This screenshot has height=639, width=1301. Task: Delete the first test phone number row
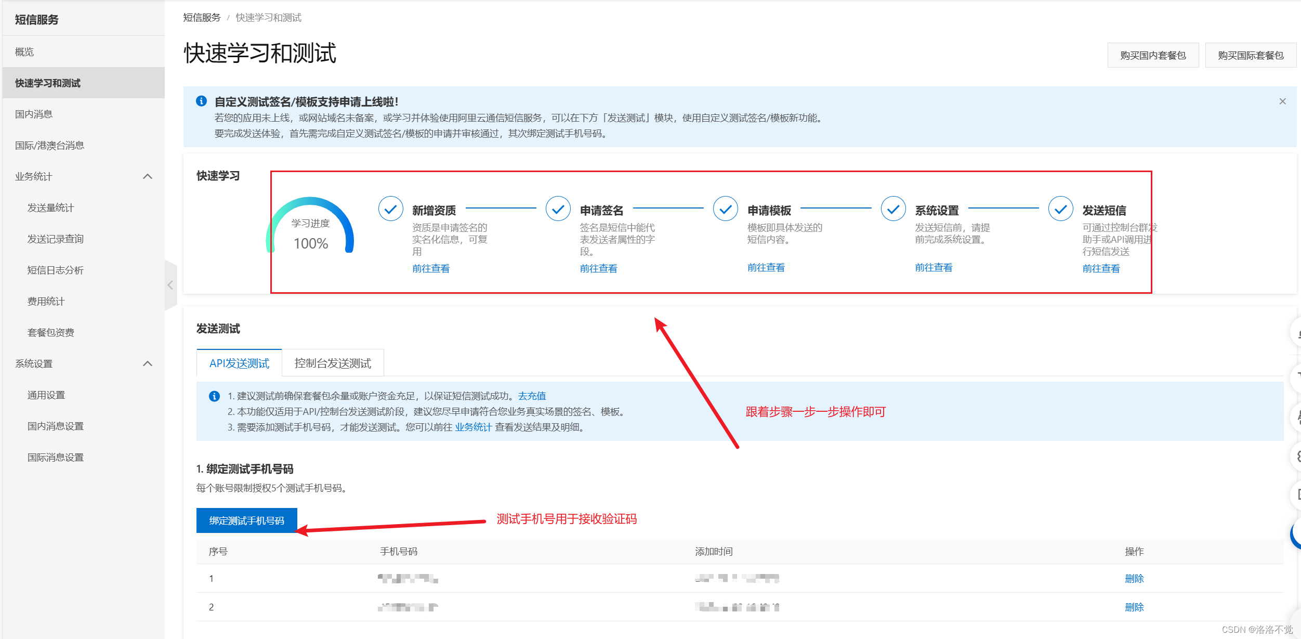1134,579
